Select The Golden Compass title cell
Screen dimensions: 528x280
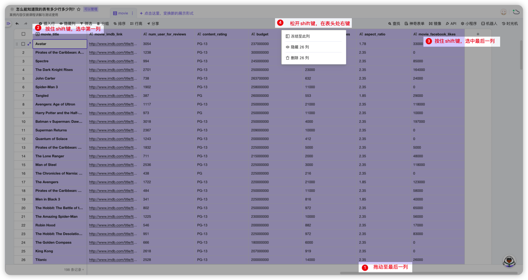click(x=60, y=242)
